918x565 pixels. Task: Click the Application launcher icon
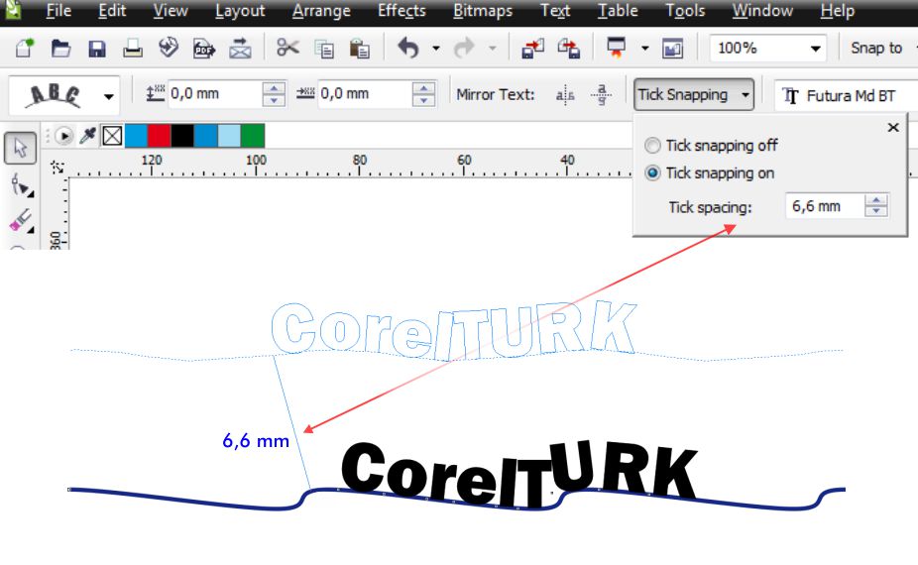[616, 48]
